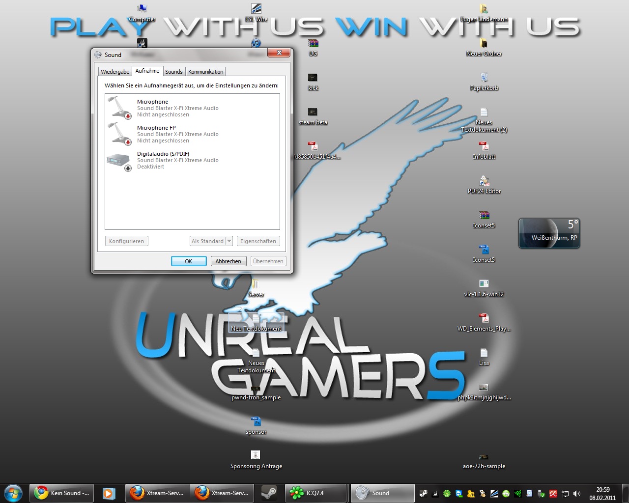Select the UG archive icon
The image size is (629, 503).
[313, 48]
